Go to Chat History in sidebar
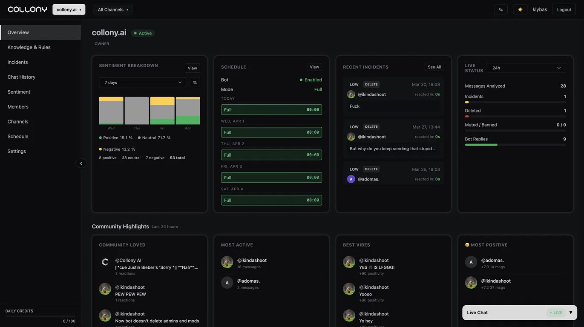The width and height of the screenshot is (584, 327). pyautogui.click(x=21, y=77)
